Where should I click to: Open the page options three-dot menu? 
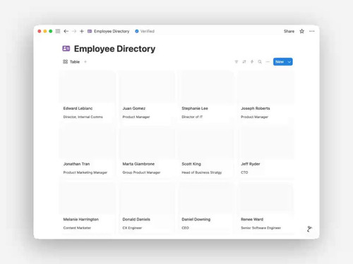[x=312, y=31]
